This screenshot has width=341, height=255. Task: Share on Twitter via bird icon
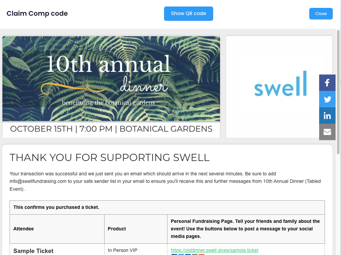(327, 99)
